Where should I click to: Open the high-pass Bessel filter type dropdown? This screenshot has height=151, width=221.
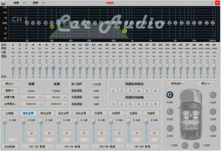point(31,97)
